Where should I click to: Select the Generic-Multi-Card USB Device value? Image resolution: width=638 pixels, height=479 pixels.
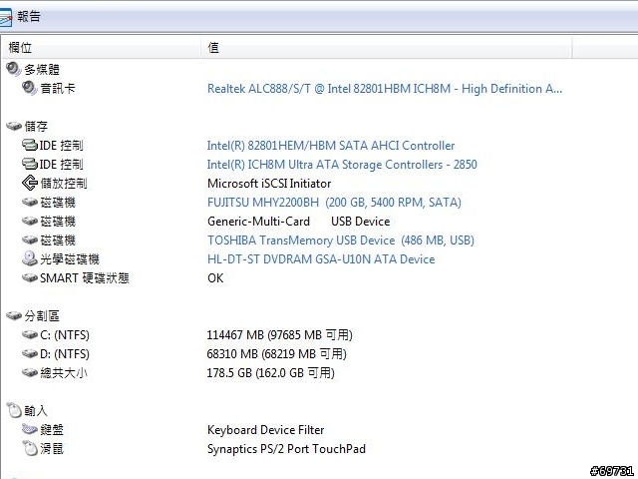pos(299,222)
